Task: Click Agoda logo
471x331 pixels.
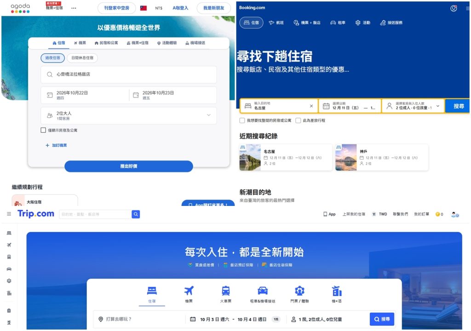Action: click(20, 8)
